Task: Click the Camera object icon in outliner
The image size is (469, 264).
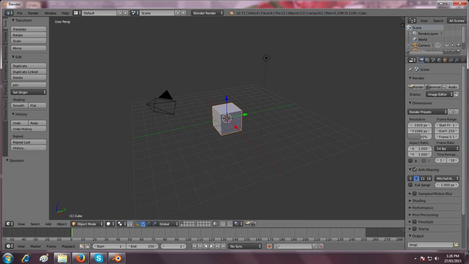Action: pos(415,45)
